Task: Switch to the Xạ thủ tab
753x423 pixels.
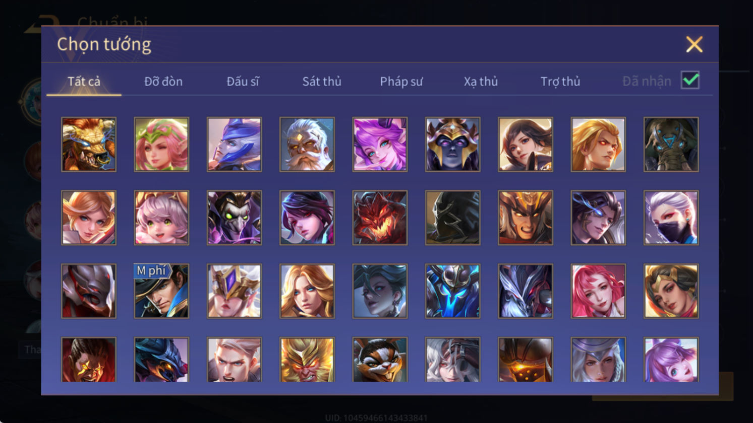Action: 481,81
